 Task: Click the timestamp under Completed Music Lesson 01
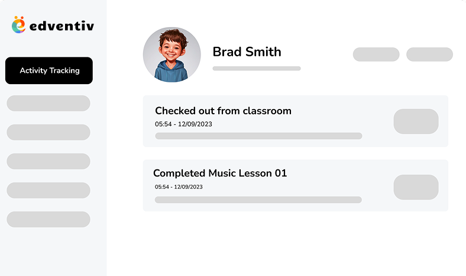point(179,187)
